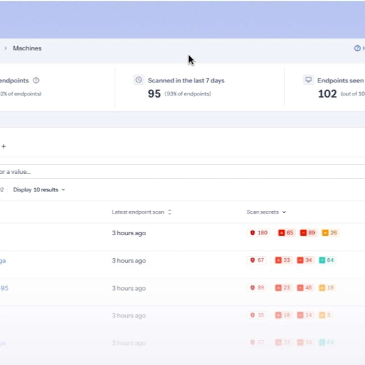
Task: Click the orange badge showing 3
Action: point(325,315)
